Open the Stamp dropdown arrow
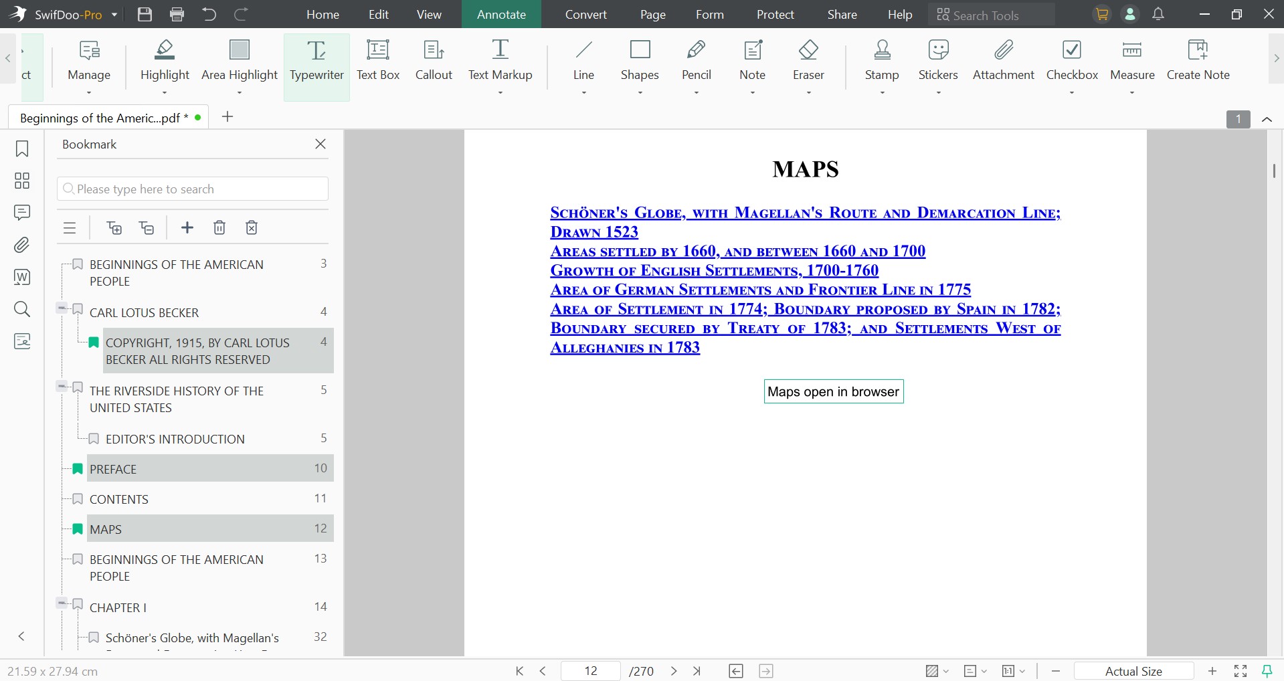Image resolution: width=1284 pixels, height=681 pixels. pos(882,92)
